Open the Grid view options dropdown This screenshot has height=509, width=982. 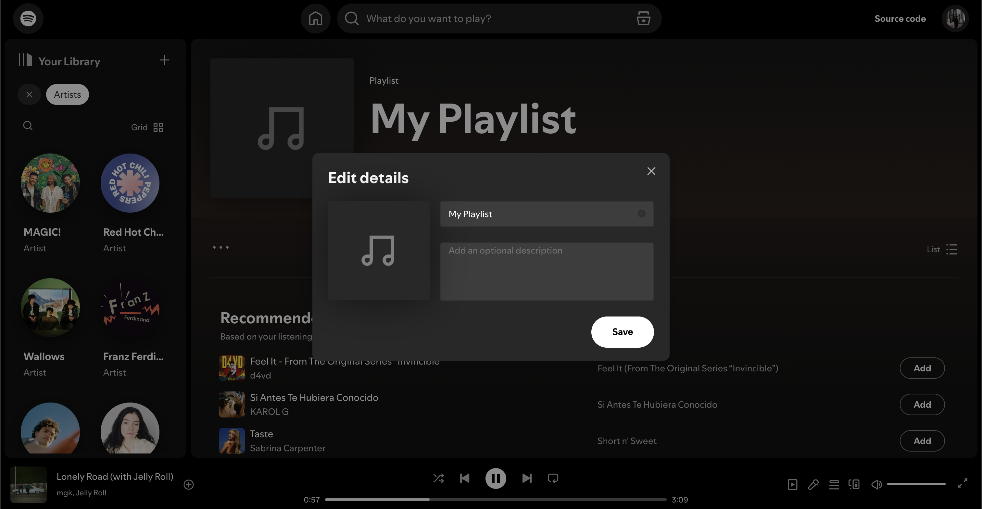(147, 127)
